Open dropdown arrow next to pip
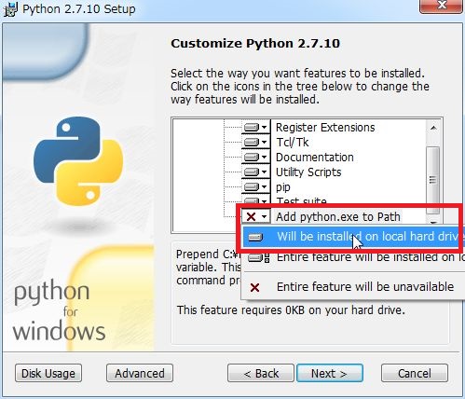This screenshot has height=399, width=465. pos(264,187)
